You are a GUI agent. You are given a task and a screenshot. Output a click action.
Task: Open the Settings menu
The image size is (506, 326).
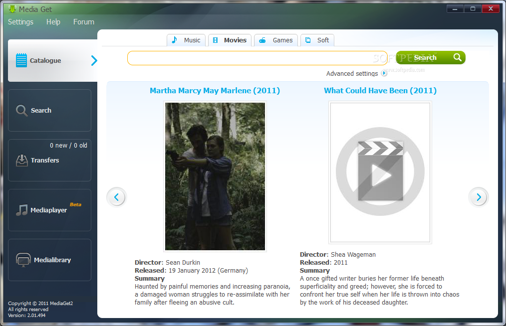(20, 22)
